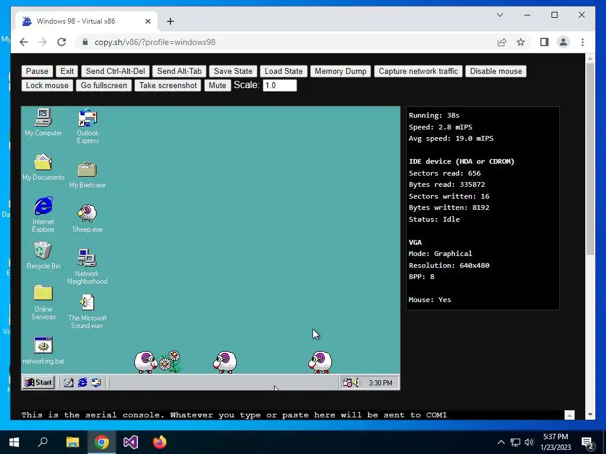
Task: Click the Take screenshot button
Action: (x=168, y=85)
